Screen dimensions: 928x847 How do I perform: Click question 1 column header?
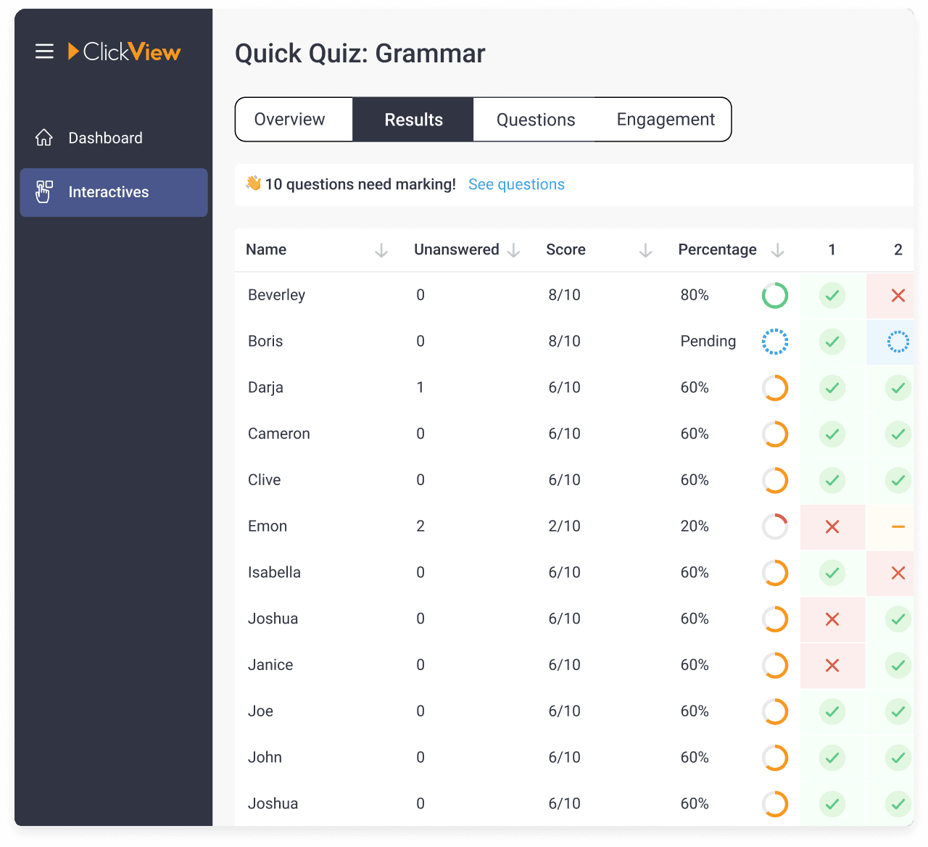point(832,249)
